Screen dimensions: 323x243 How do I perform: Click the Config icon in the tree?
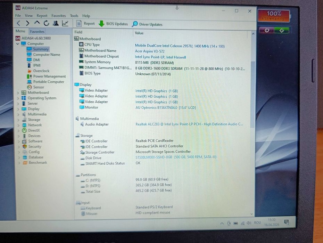(25, 152)
